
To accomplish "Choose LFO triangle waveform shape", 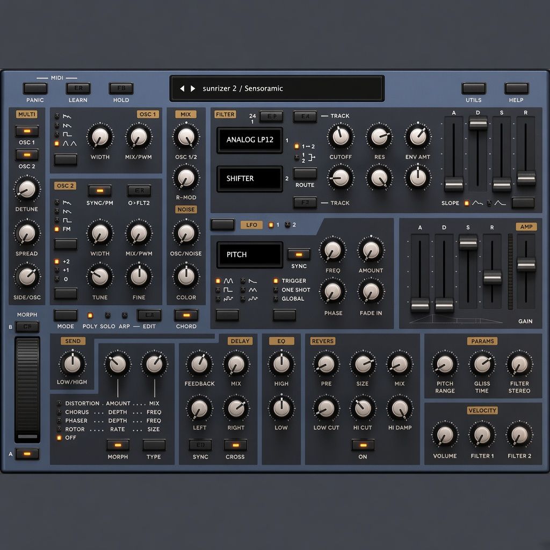I will 243,290.
